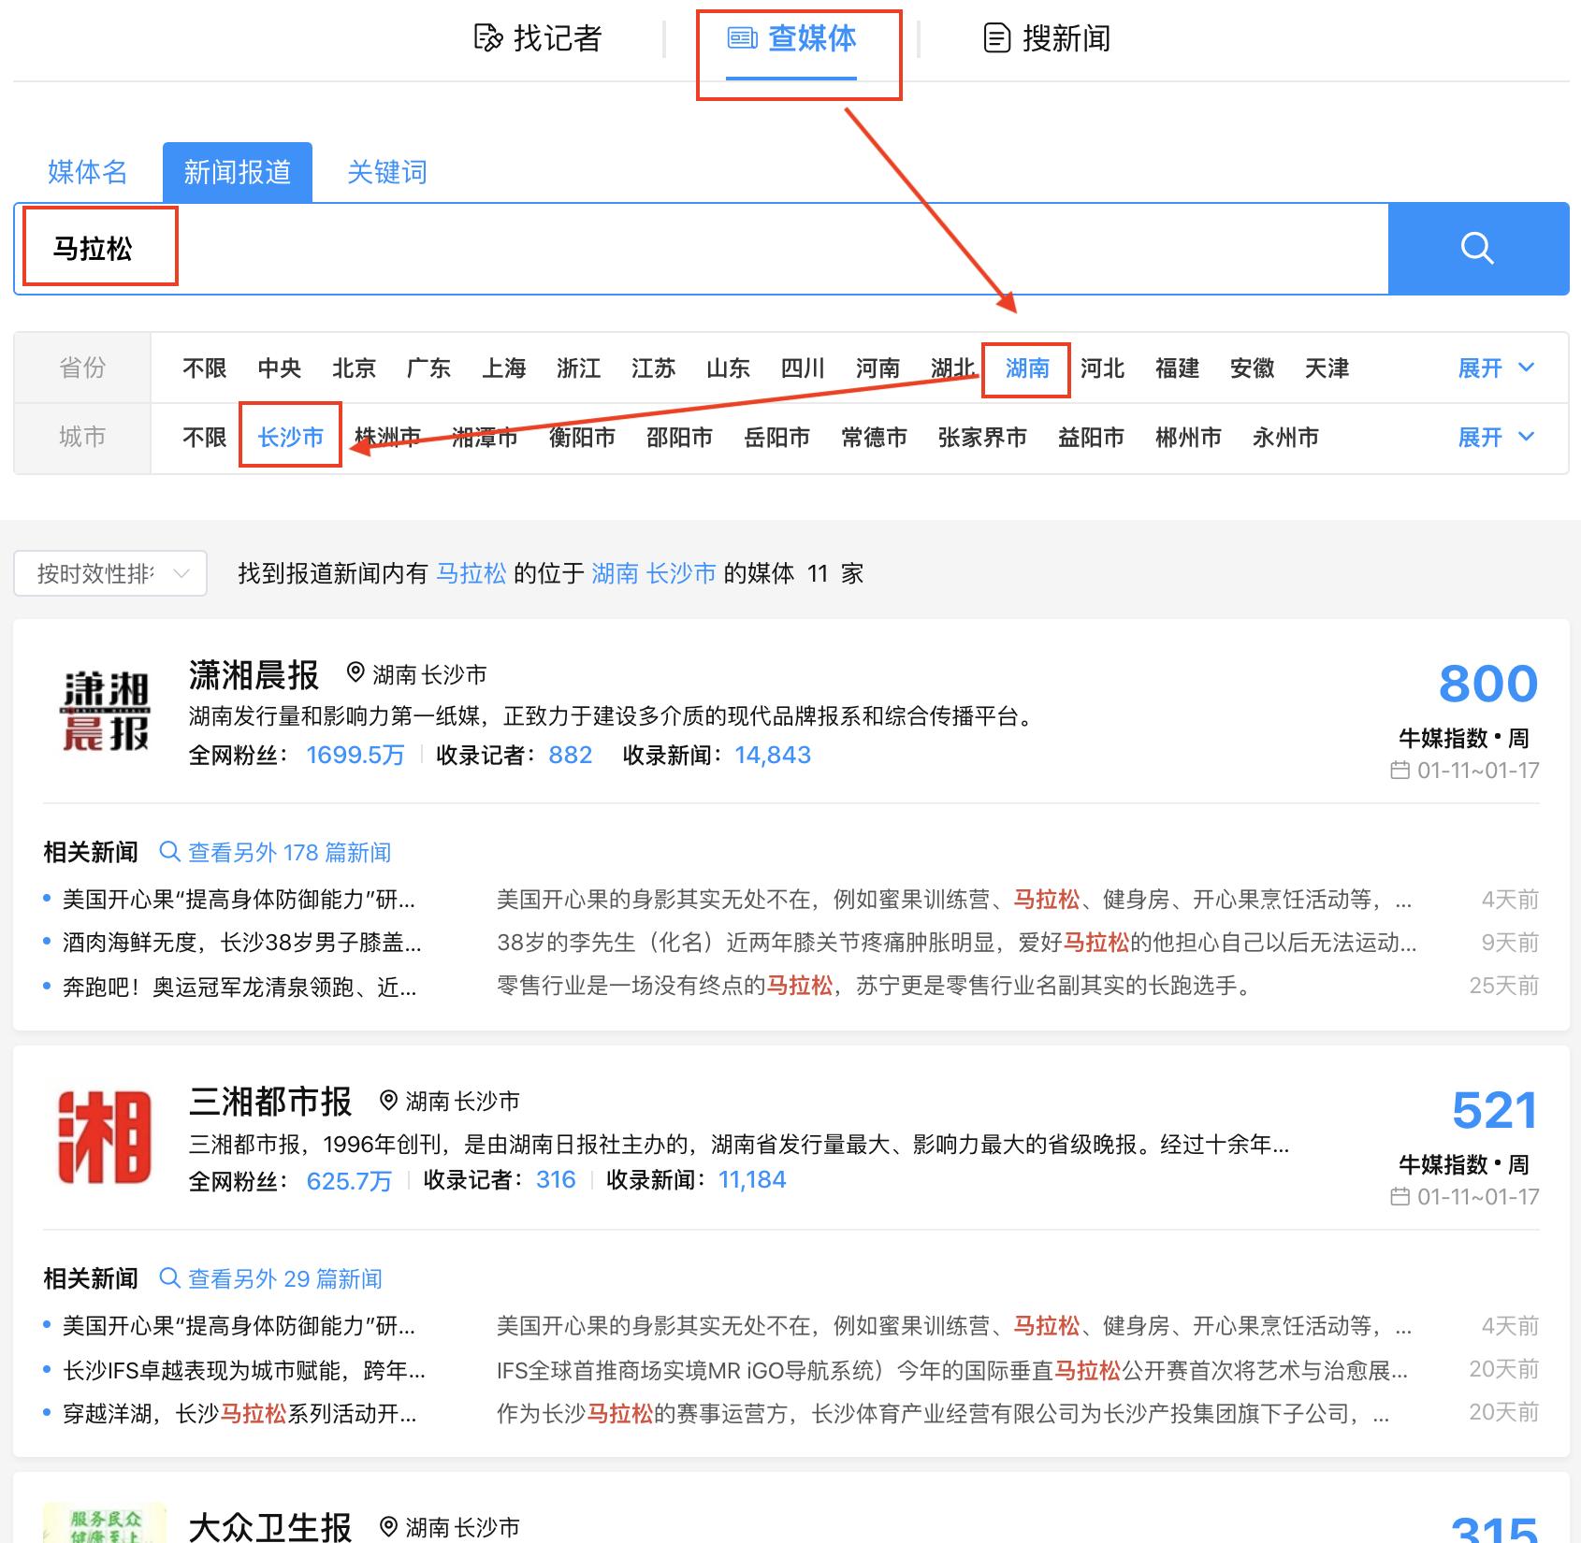
Task: Select 株洲市 in the city filter
Action: [389, 437]
